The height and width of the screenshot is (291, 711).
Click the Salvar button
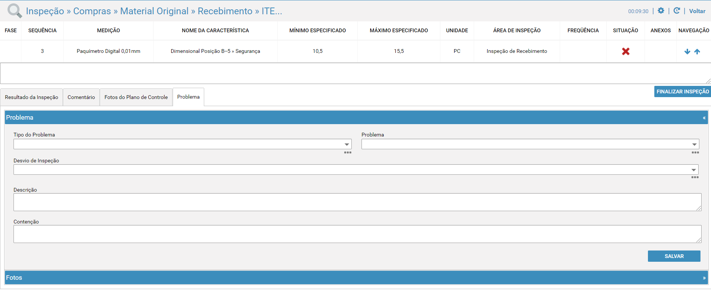[674, 256]
